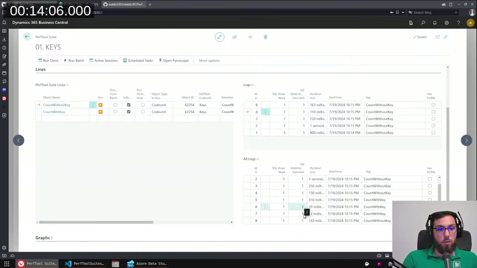Toggle Disable From Batch for CountWithKey
The height and width of the screenshot is (268, 477).
[115, 112]
